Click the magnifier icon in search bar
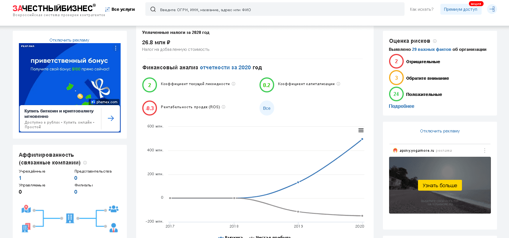Image resolution: width=509 pixels, height=238 pixels. pyautogui.click(x=153, y=10)
